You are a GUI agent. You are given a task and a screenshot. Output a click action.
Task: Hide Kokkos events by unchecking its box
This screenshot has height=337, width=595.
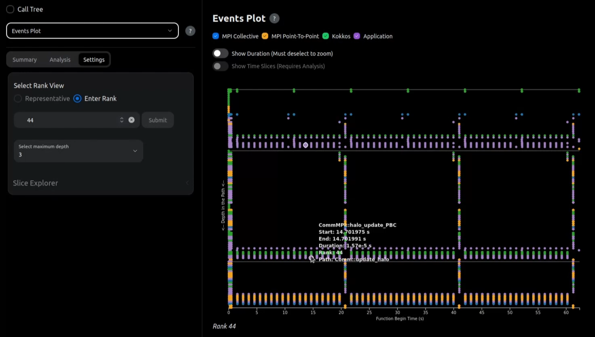(326, 36)
